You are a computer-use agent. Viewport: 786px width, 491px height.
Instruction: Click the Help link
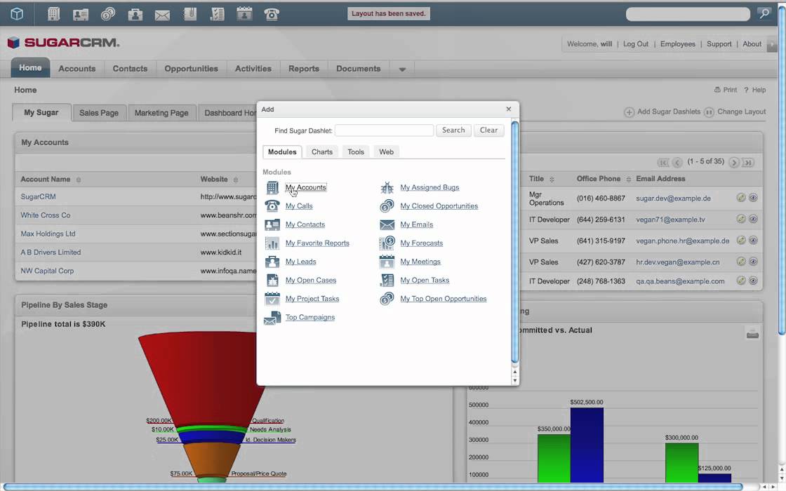[x=755, y=90]
